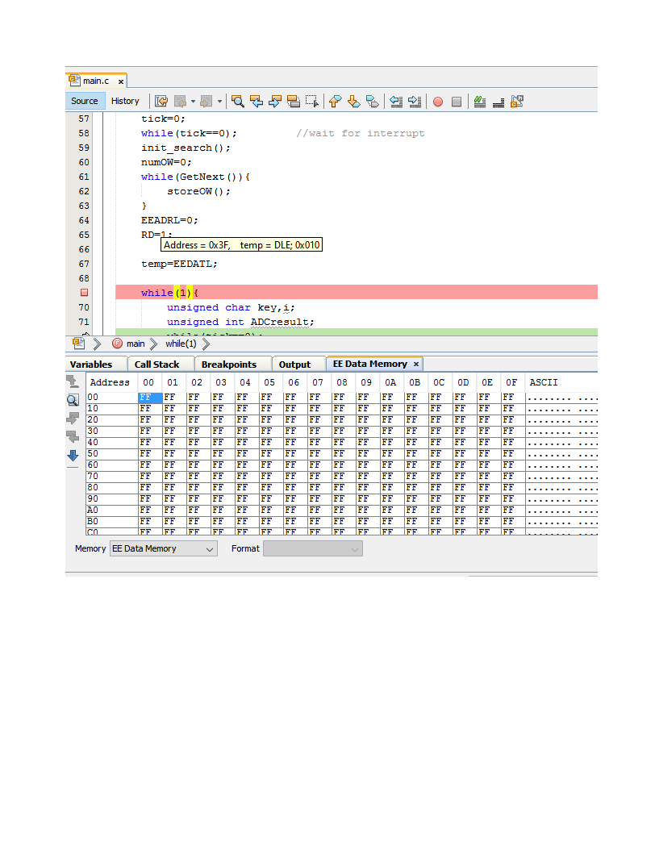Click line number 67 in gutter
Screen dimensions: 655x850
click(84, 264)
